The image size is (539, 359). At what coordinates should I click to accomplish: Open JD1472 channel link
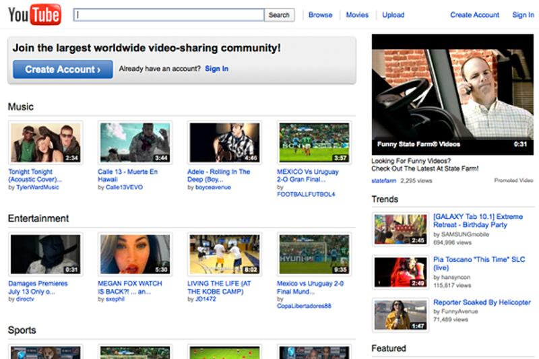205,299
